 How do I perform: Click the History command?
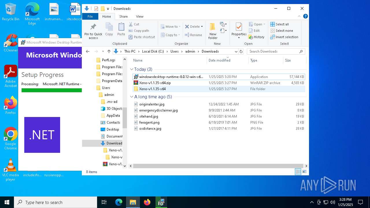pos(256,37)
